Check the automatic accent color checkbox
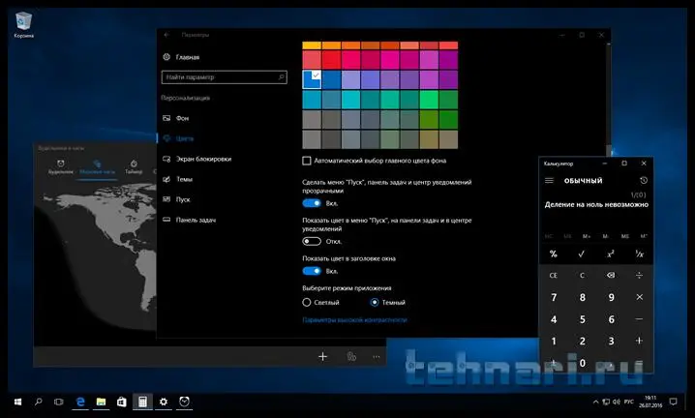 pos(307,161)
